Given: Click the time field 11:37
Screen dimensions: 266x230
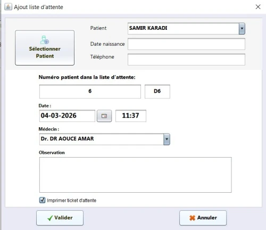Looking at the screenshot, I should (131, 116).
